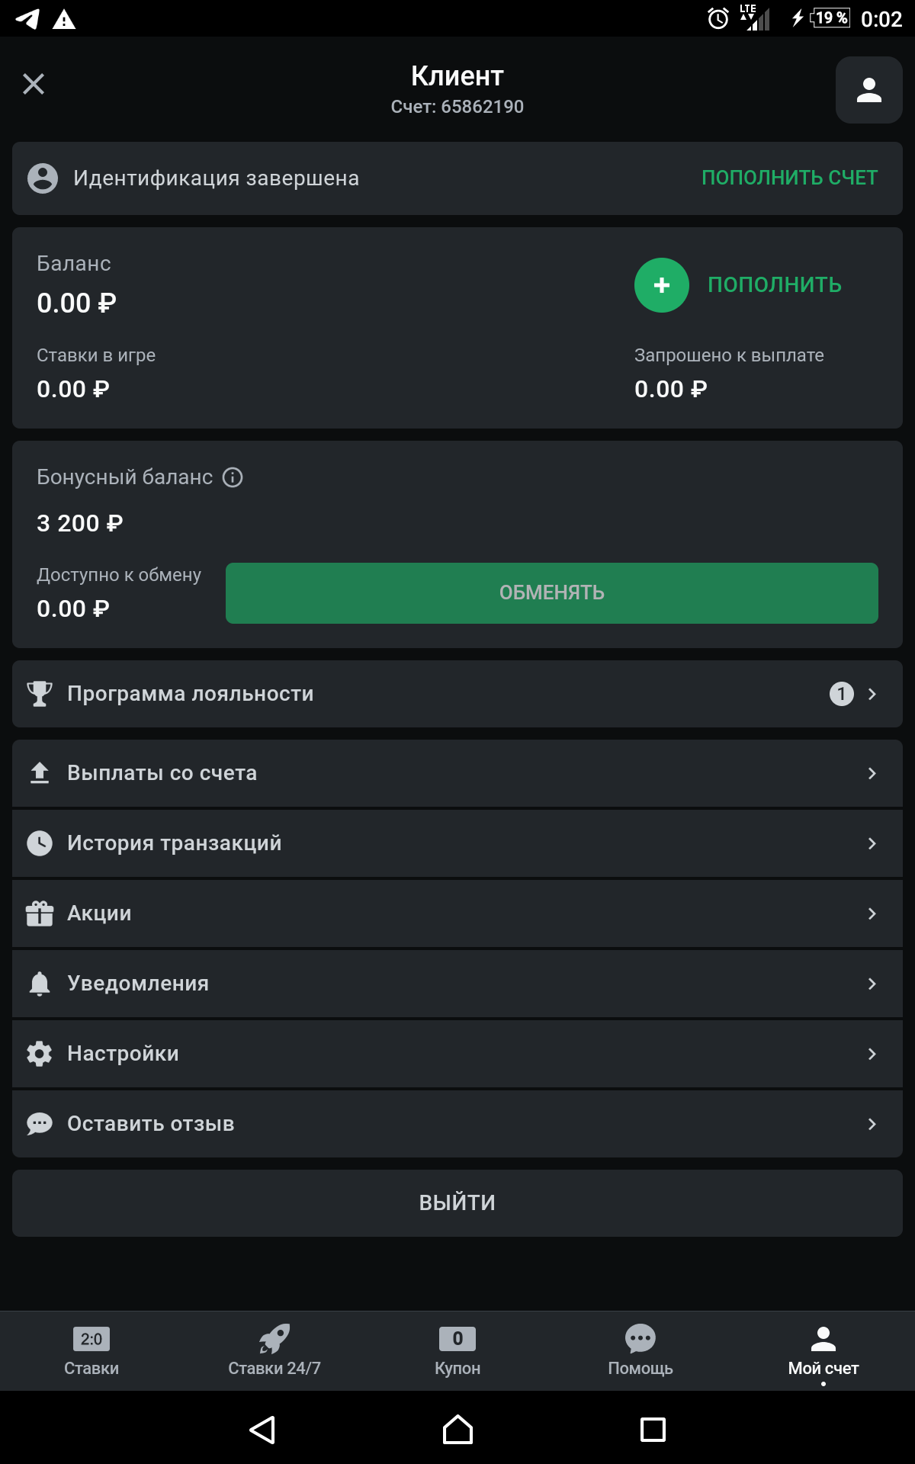This screenshot has width=915, height=1464.
Task: Tap the green plus deposit icon
Action: (x=662, y=285)
